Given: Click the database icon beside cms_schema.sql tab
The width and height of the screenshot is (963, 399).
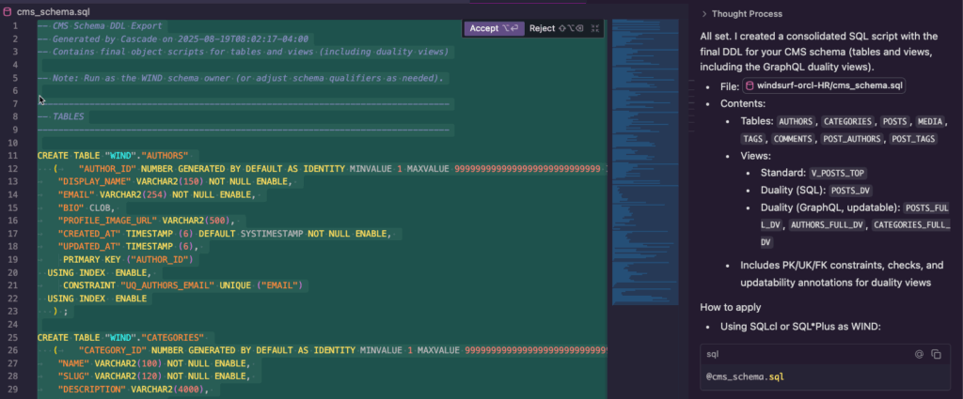Looking at the screenshot, I should pyautogui.click(x=8, y=11).
